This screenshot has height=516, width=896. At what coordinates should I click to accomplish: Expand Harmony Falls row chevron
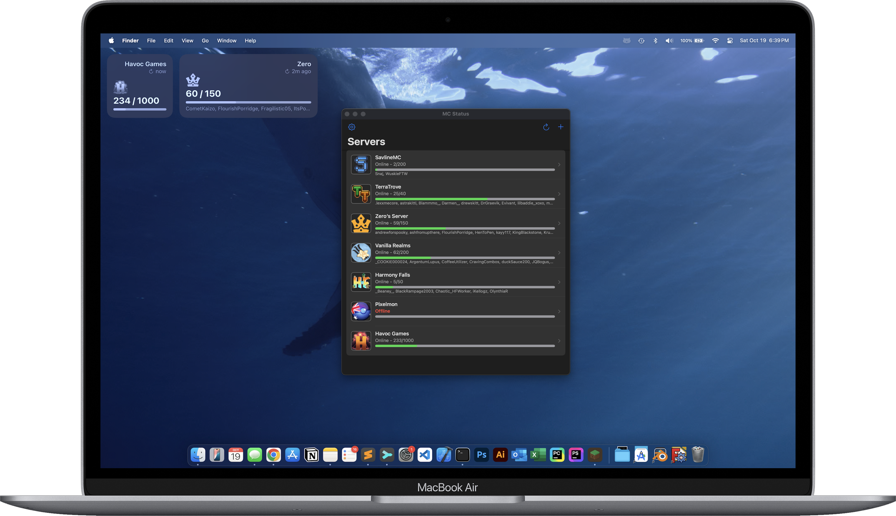(559, 282)
